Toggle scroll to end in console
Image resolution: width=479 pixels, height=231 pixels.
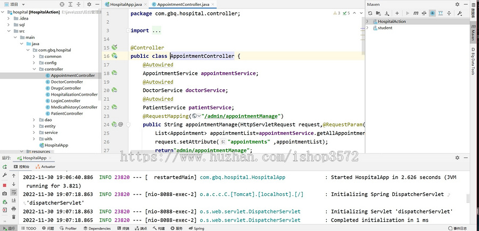14,200
